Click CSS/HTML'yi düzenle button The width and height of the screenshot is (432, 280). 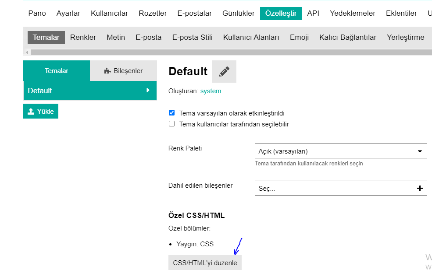tap(205, 262)
